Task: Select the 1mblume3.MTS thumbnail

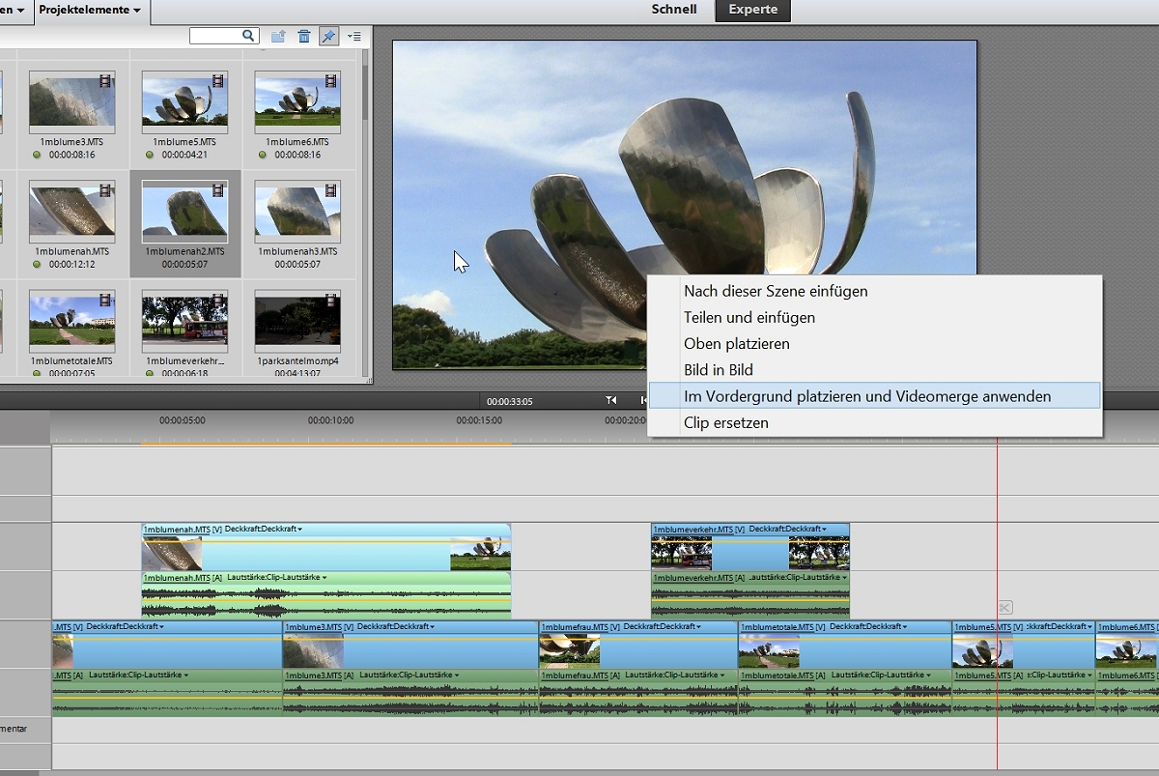Action: click(x=71, y=101)
